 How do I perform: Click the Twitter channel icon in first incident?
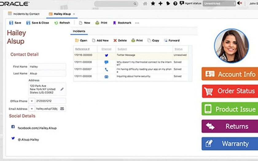point(106,56)
